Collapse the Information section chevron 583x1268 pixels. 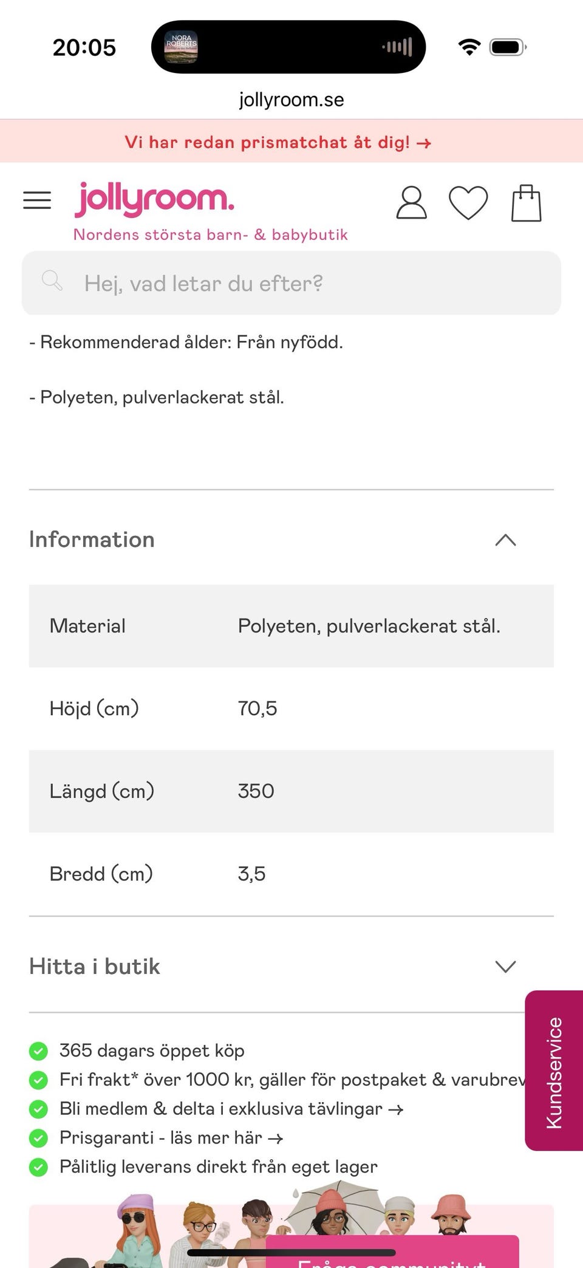(505, 540)
